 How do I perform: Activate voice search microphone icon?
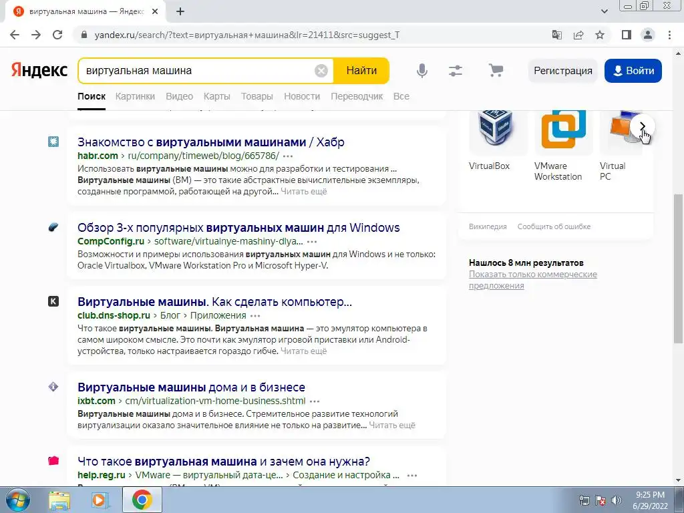coord(422,71)
